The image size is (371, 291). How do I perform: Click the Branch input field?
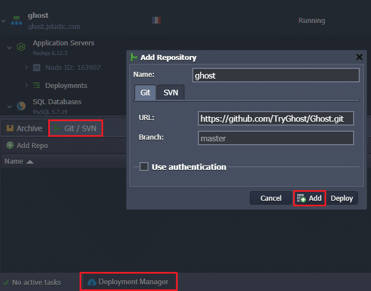tap(276, 138)
